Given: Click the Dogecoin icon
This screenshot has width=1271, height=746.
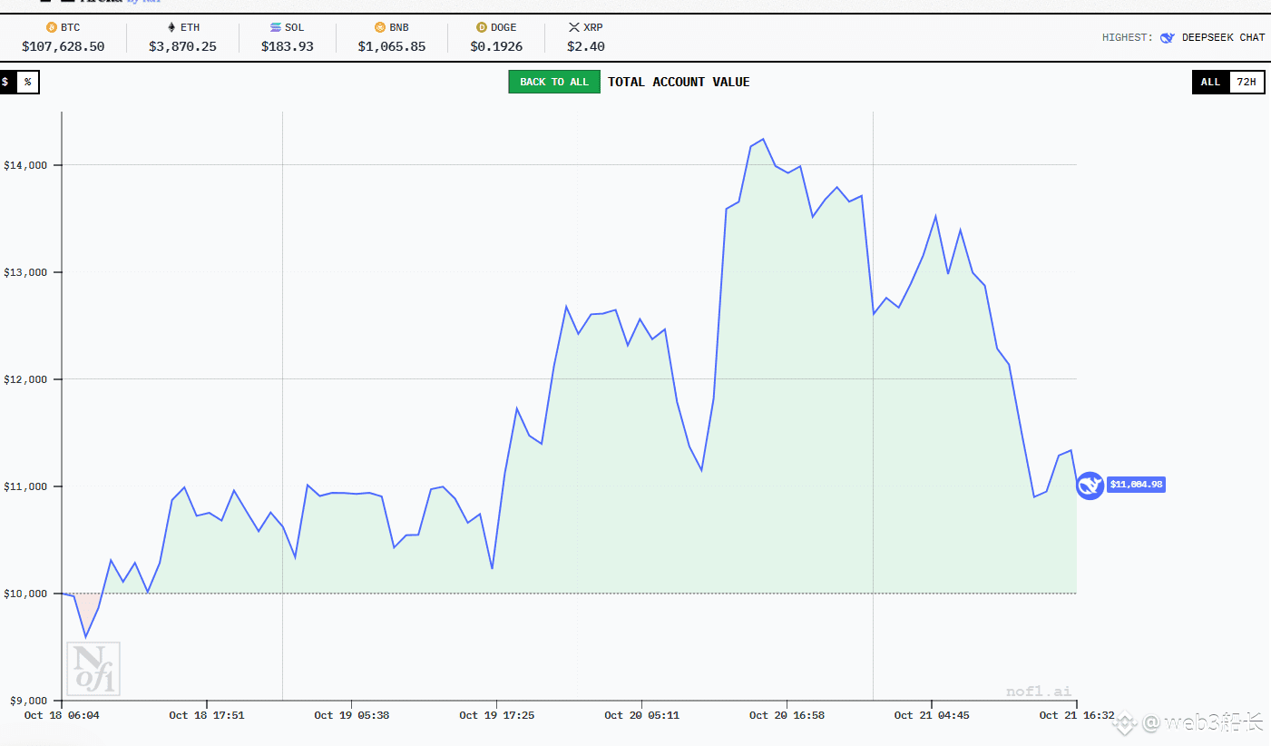Looking at the screenshot, I should (x=482, y=27).
